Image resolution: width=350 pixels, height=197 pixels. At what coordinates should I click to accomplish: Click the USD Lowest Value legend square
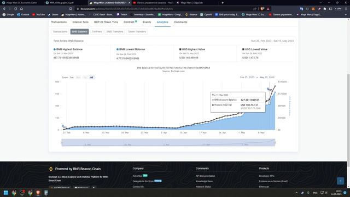point(243,49)
